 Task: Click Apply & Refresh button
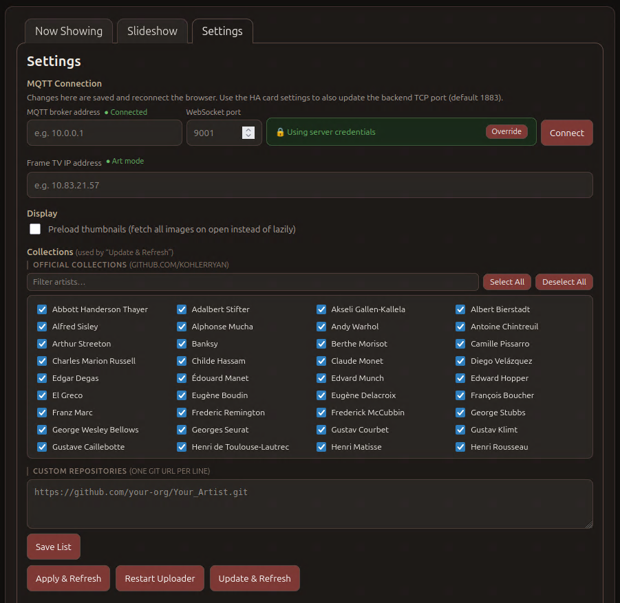(68, 578)
